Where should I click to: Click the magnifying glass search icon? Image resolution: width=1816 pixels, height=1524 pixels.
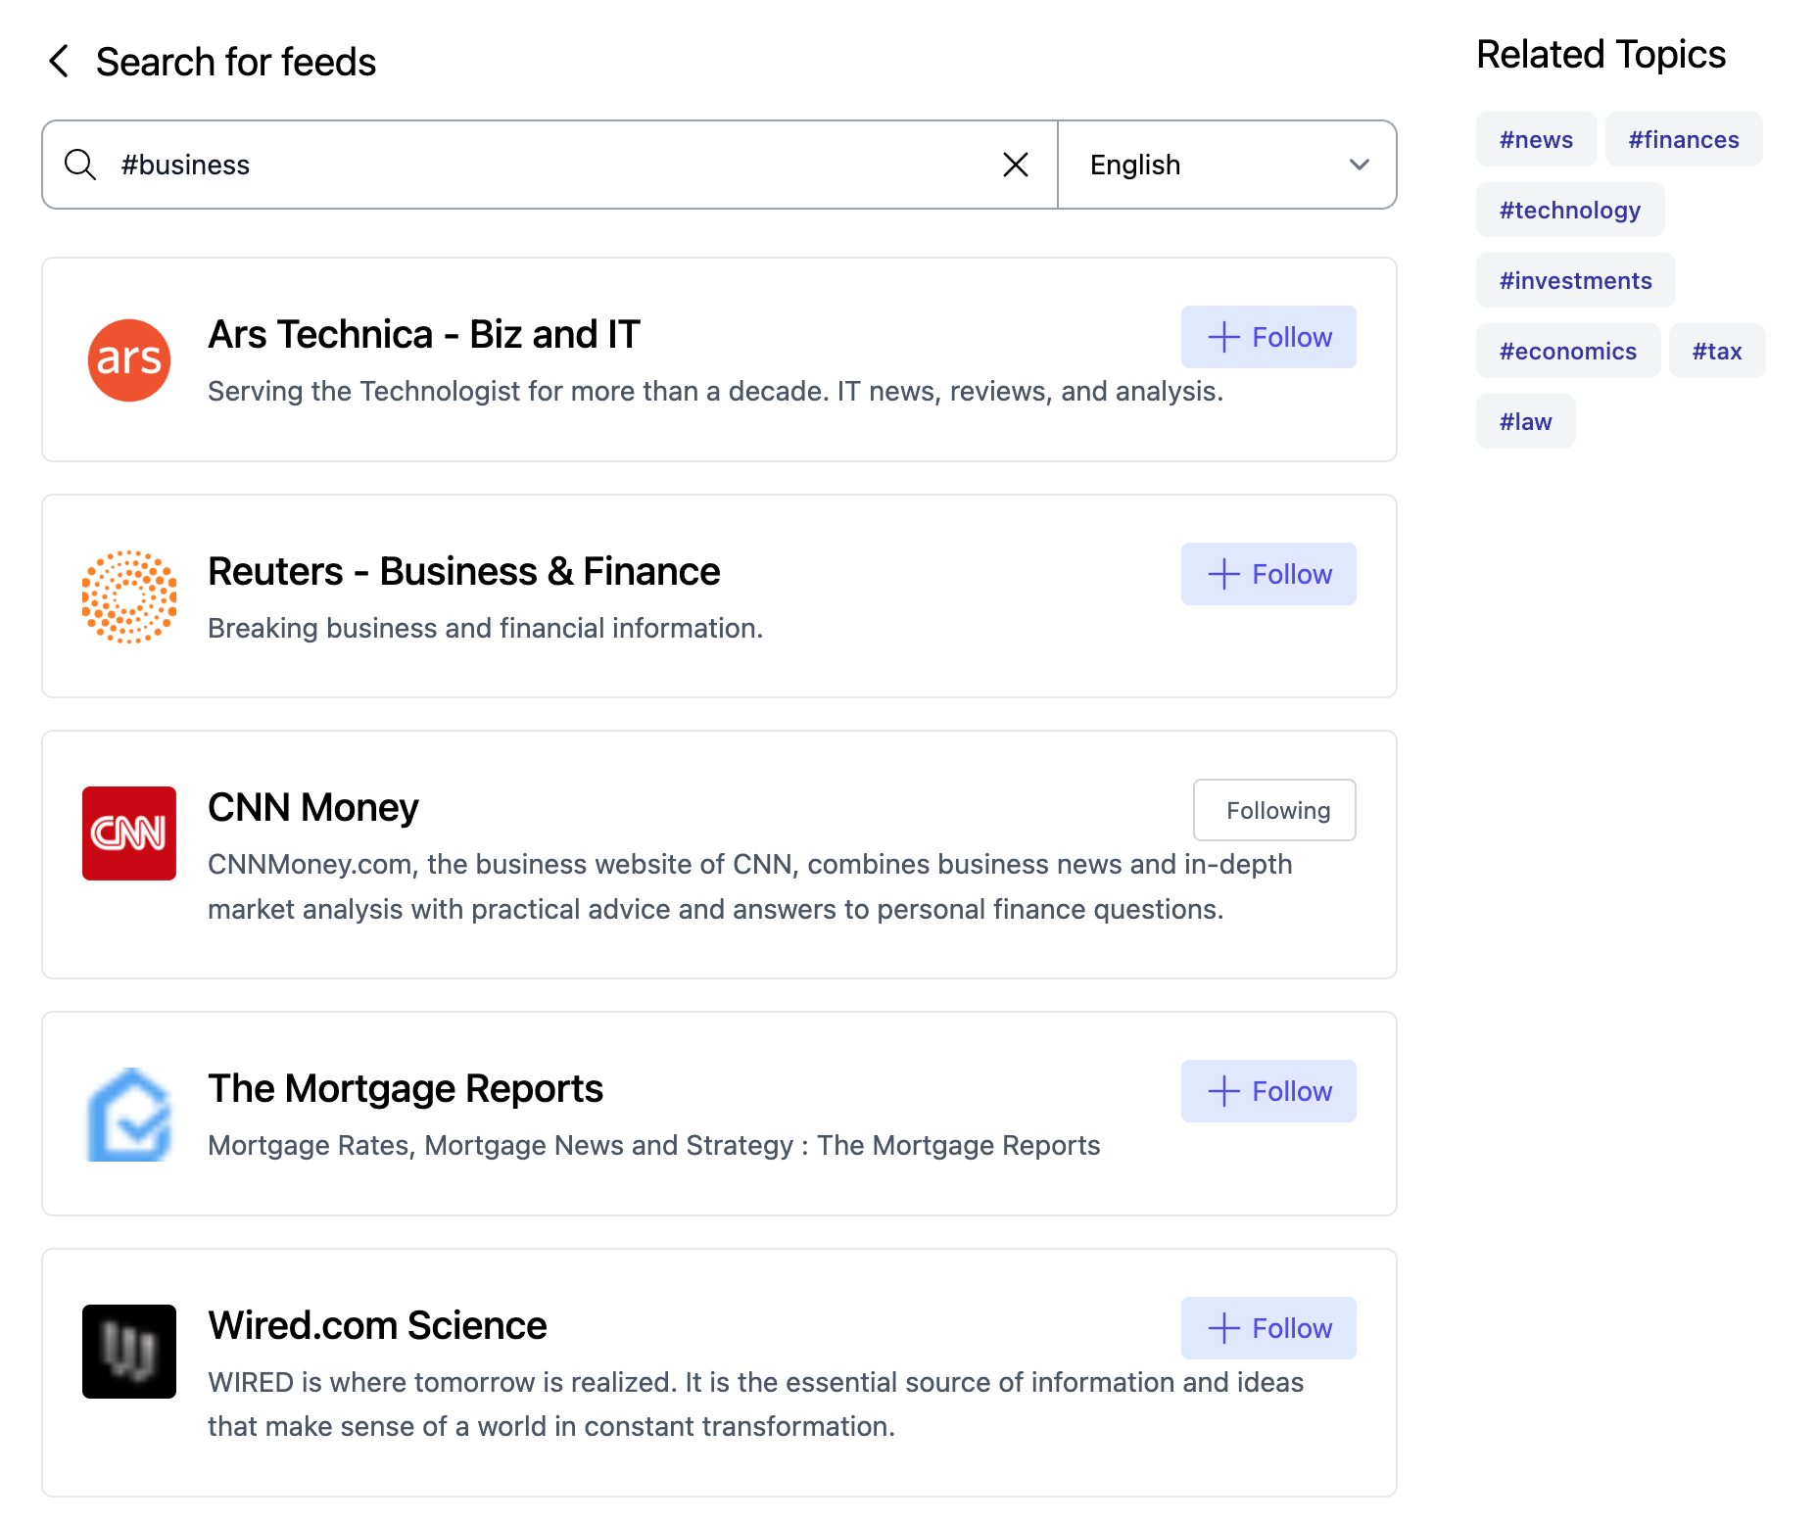point(80,165)
